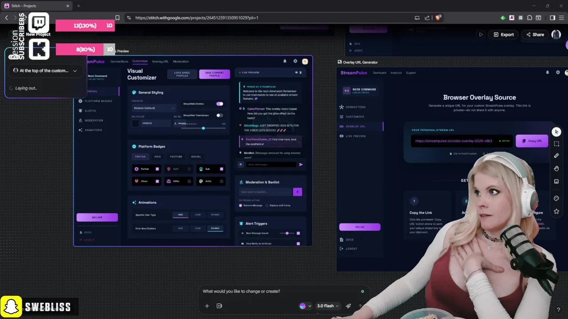Click the Export button
568x319 pixels.
[503, 35]
